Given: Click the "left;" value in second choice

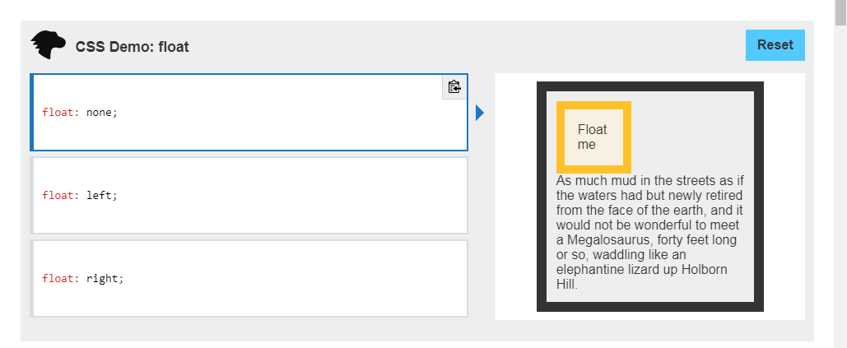Looking at the screenshot, I should coord(102,196).
